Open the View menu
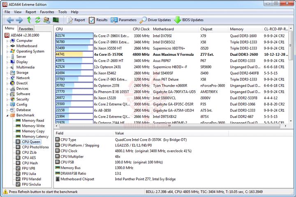This screenshot has width=296, height=197. coord(18,12)
